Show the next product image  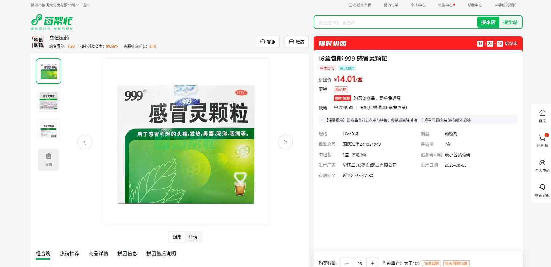(285, 142)
